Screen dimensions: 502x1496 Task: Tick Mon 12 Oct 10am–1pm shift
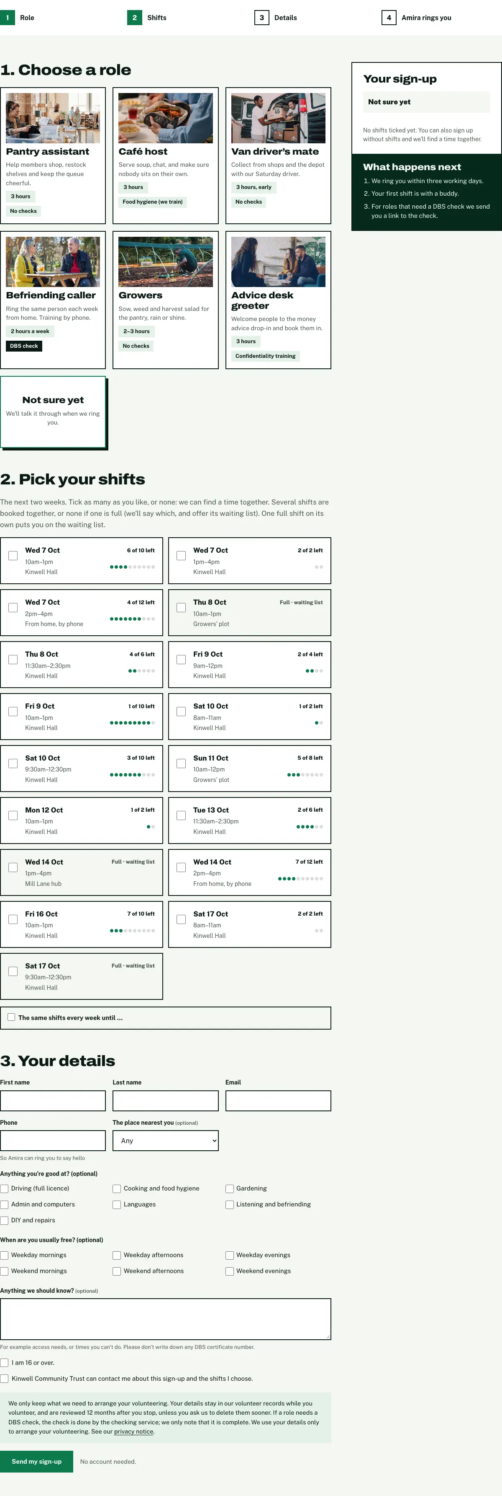click(x=13, y=815)
